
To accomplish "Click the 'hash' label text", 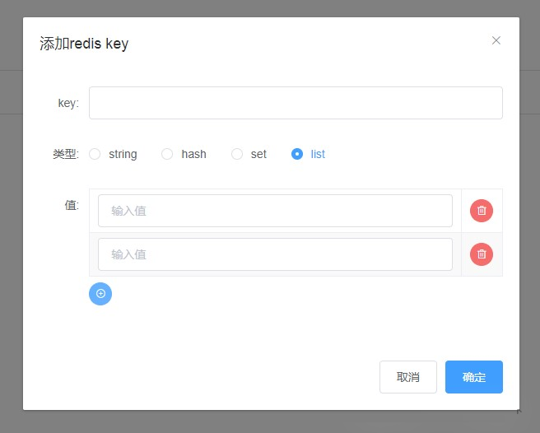I will pyautogui.click(x=193, y=154).
